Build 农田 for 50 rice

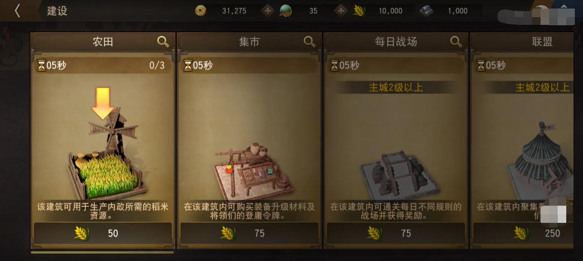tap(103, 234)
